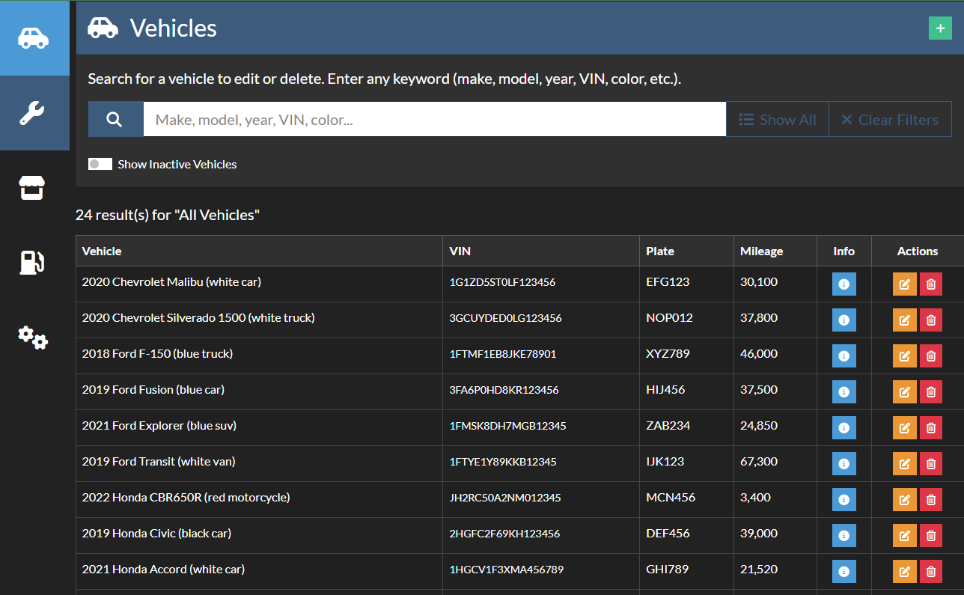Select the 2020 Chevrolet Malibu row name

tap(171, 282)
